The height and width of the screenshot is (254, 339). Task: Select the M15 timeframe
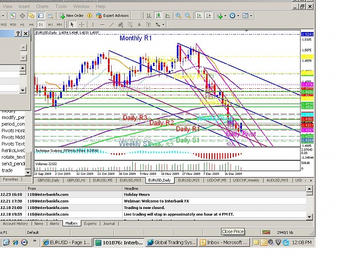pyautogui.click(x=4, y=24)
